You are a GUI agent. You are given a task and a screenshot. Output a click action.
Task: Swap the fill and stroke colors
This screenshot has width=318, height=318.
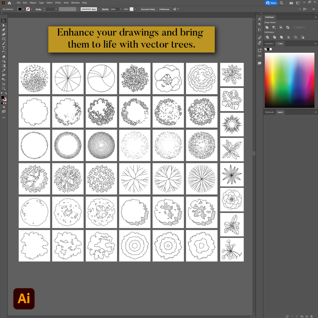(6, 93)
